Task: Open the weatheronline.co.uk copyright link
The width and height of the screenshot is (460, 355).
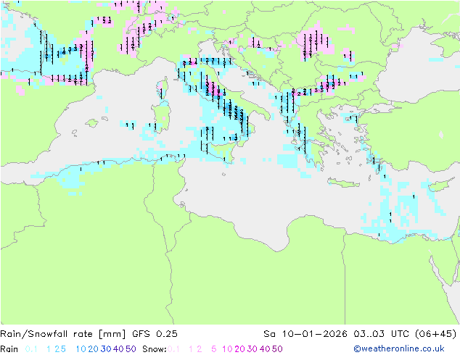Action: [399, 348]
